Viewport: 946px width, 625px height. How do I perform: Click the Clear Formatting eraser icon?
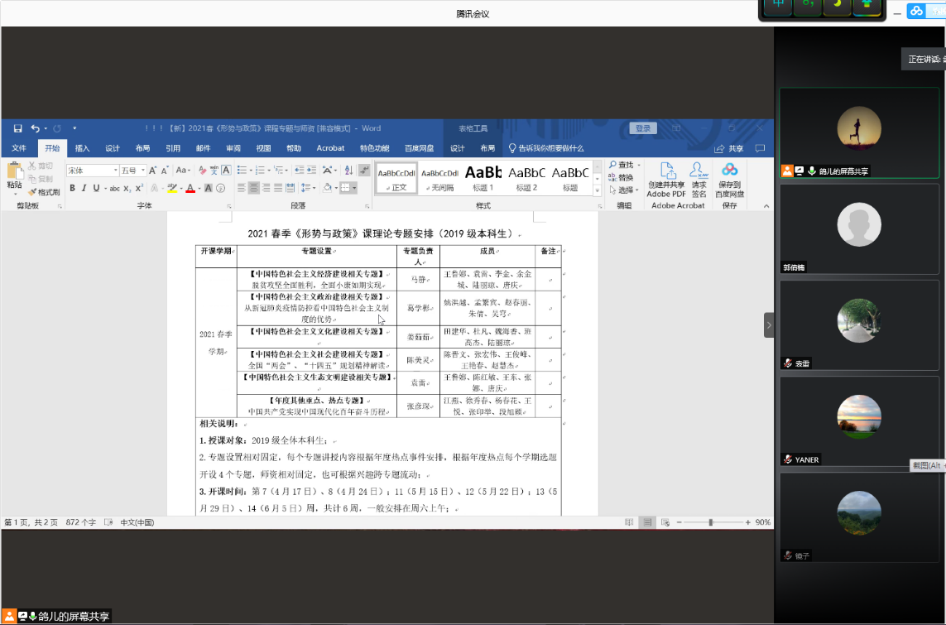point(202,171)
